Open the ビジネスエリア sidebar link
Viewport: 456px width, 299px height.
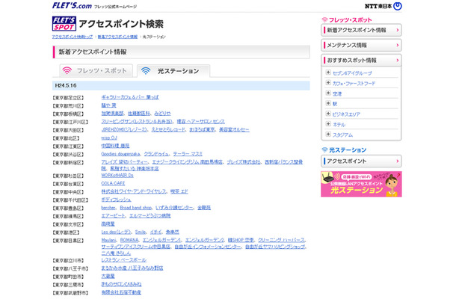346,114
